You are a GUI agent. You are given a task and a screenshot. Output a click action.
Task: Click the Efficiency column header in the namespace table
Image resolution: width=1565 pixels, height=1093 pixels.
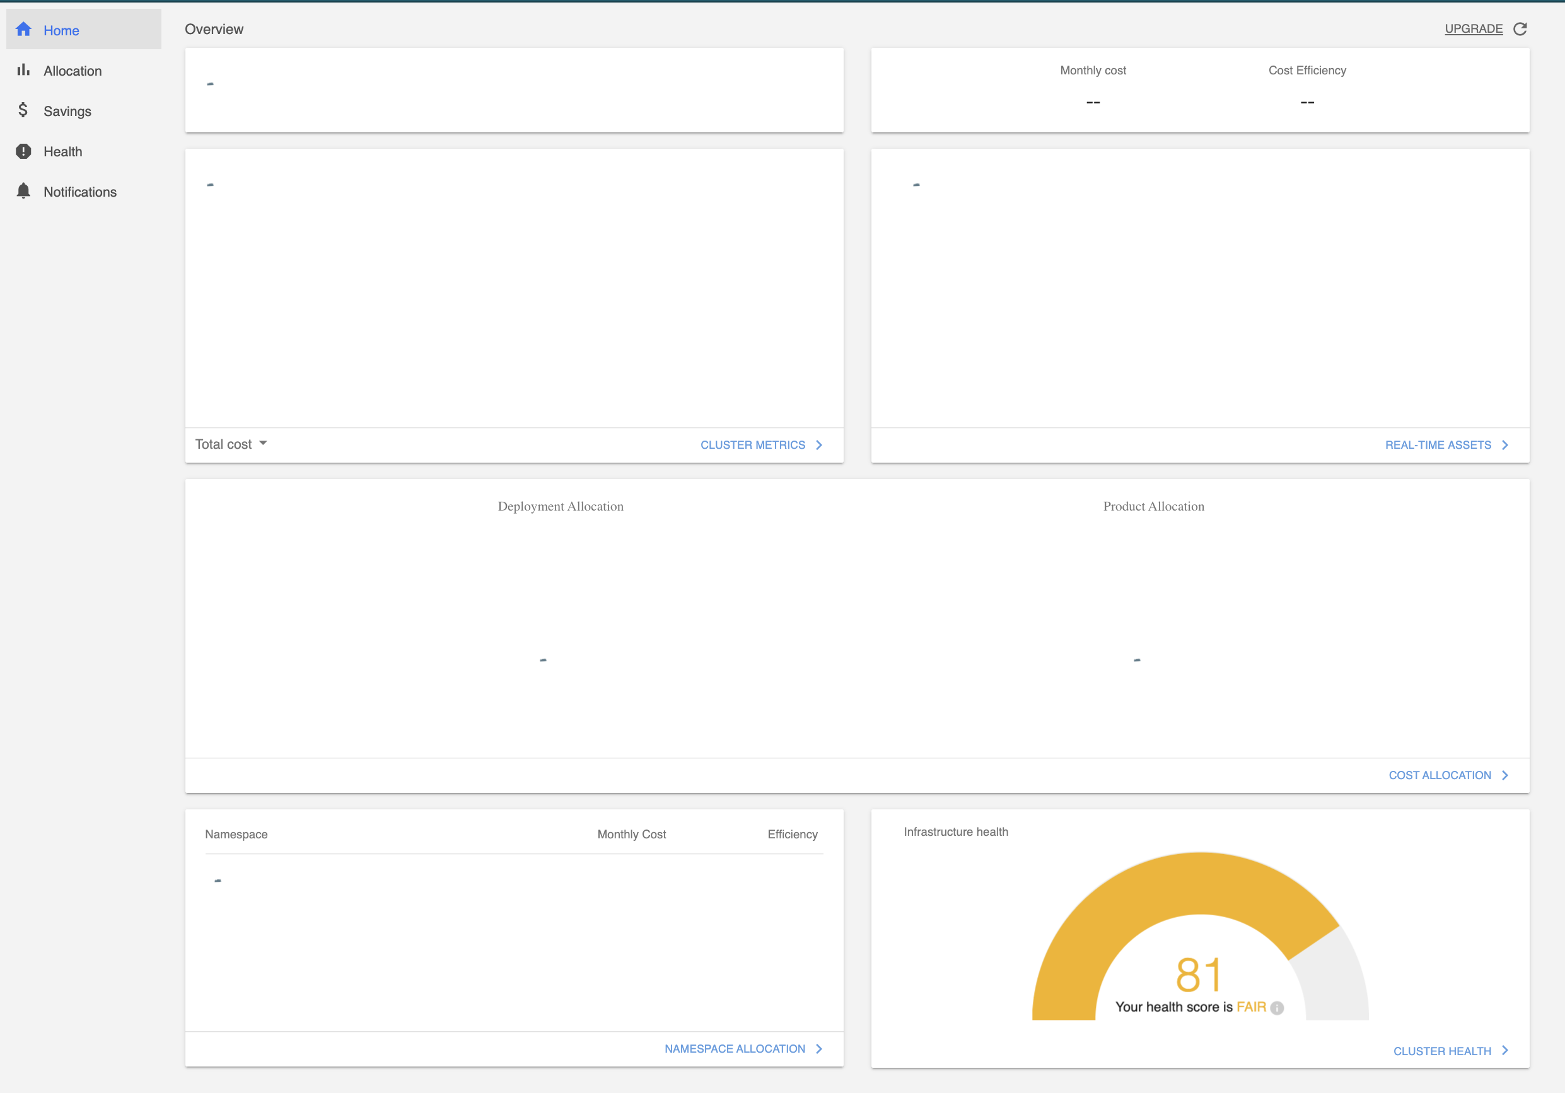coord(792,834)
